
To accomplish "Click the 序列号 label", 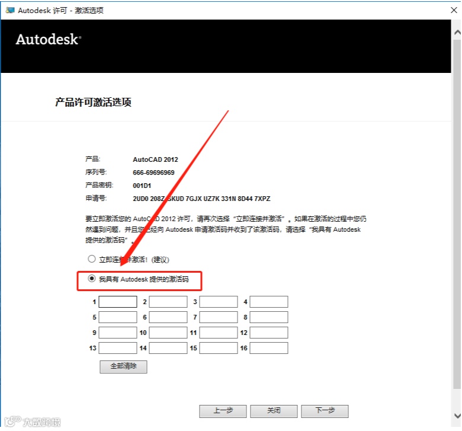I will (96, 172).
